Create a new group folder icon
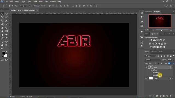This screenshot has height=98, width=175. tap(164, 96)
